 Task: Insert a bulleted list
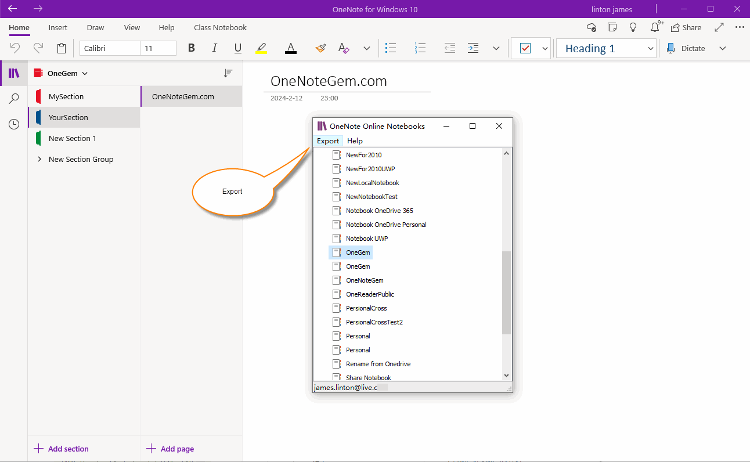391,48
